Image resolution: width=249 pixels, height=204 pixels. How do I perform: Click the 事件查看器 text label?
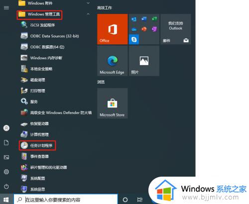coord(39,156)
